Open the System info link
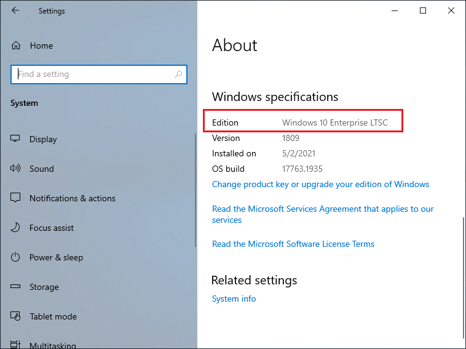The width and height of the screenshot is (466, 349). coord(234,299)
